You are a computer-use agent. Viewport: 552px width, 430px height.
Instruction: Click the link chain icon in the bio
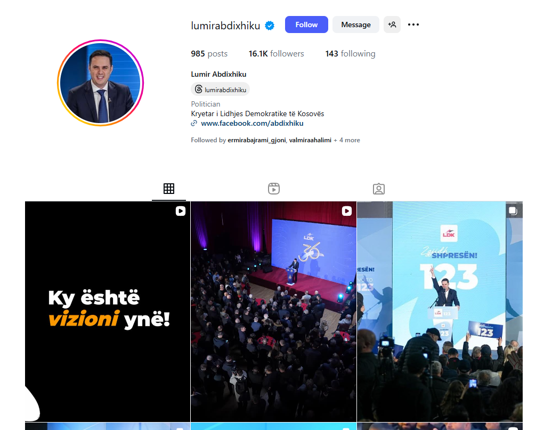tap(194, 123)
